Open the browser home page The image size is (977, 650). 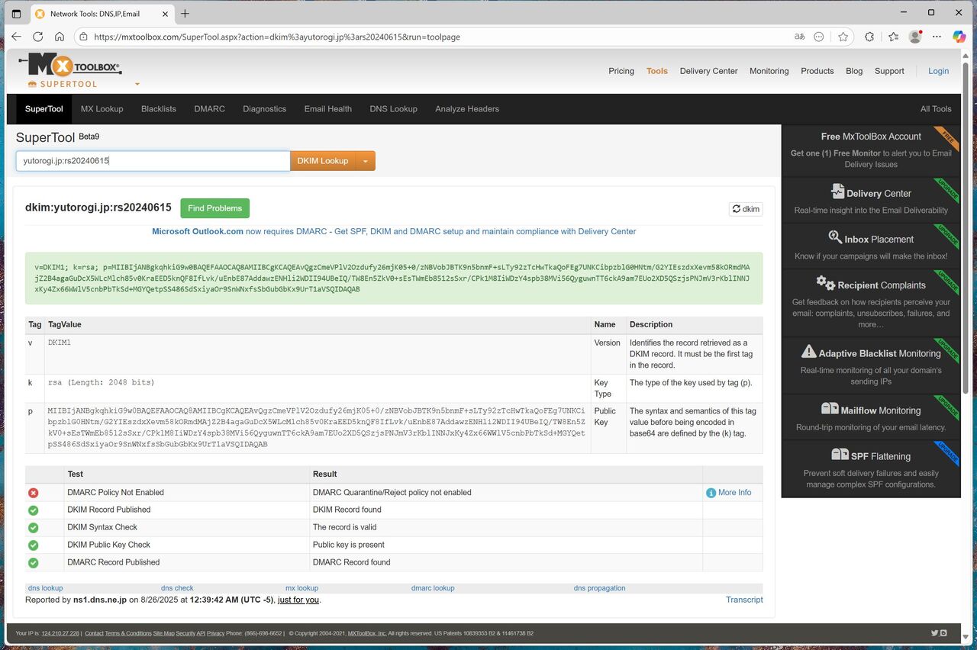60,37
